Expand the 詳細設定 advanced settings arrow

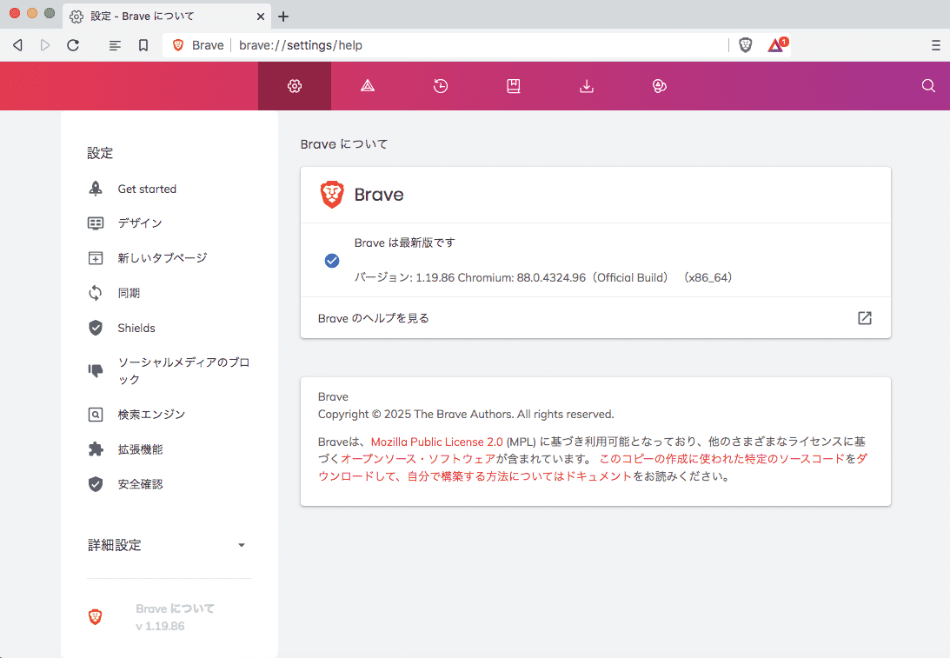241,545
